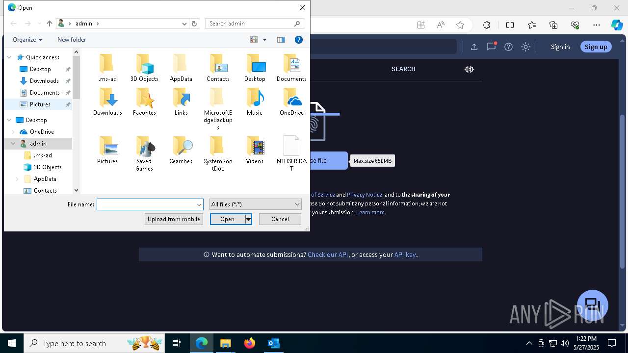Select 3D Objects in the navigation tree
This screenshot has width=628, height=353.
[48, 167]
